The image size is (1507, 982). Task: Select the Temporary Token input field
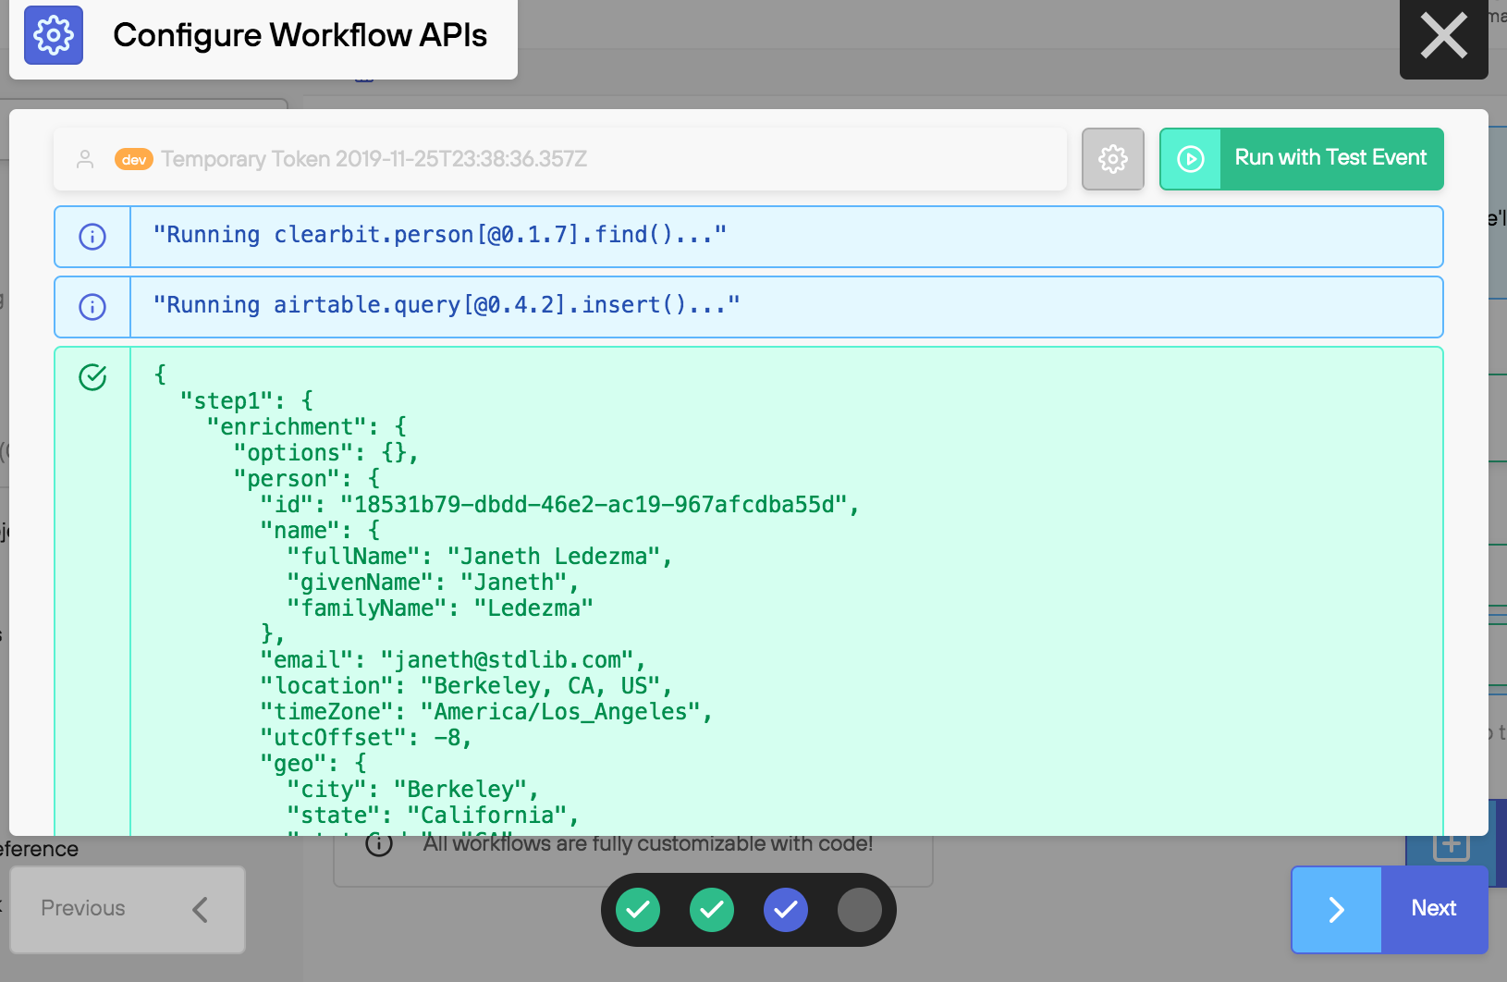point(601,159)
